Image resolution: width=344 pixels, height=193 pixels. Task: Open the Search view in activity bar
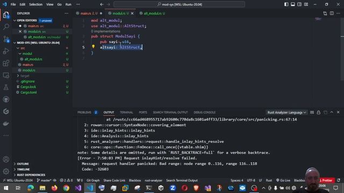(x=6, y=27)
